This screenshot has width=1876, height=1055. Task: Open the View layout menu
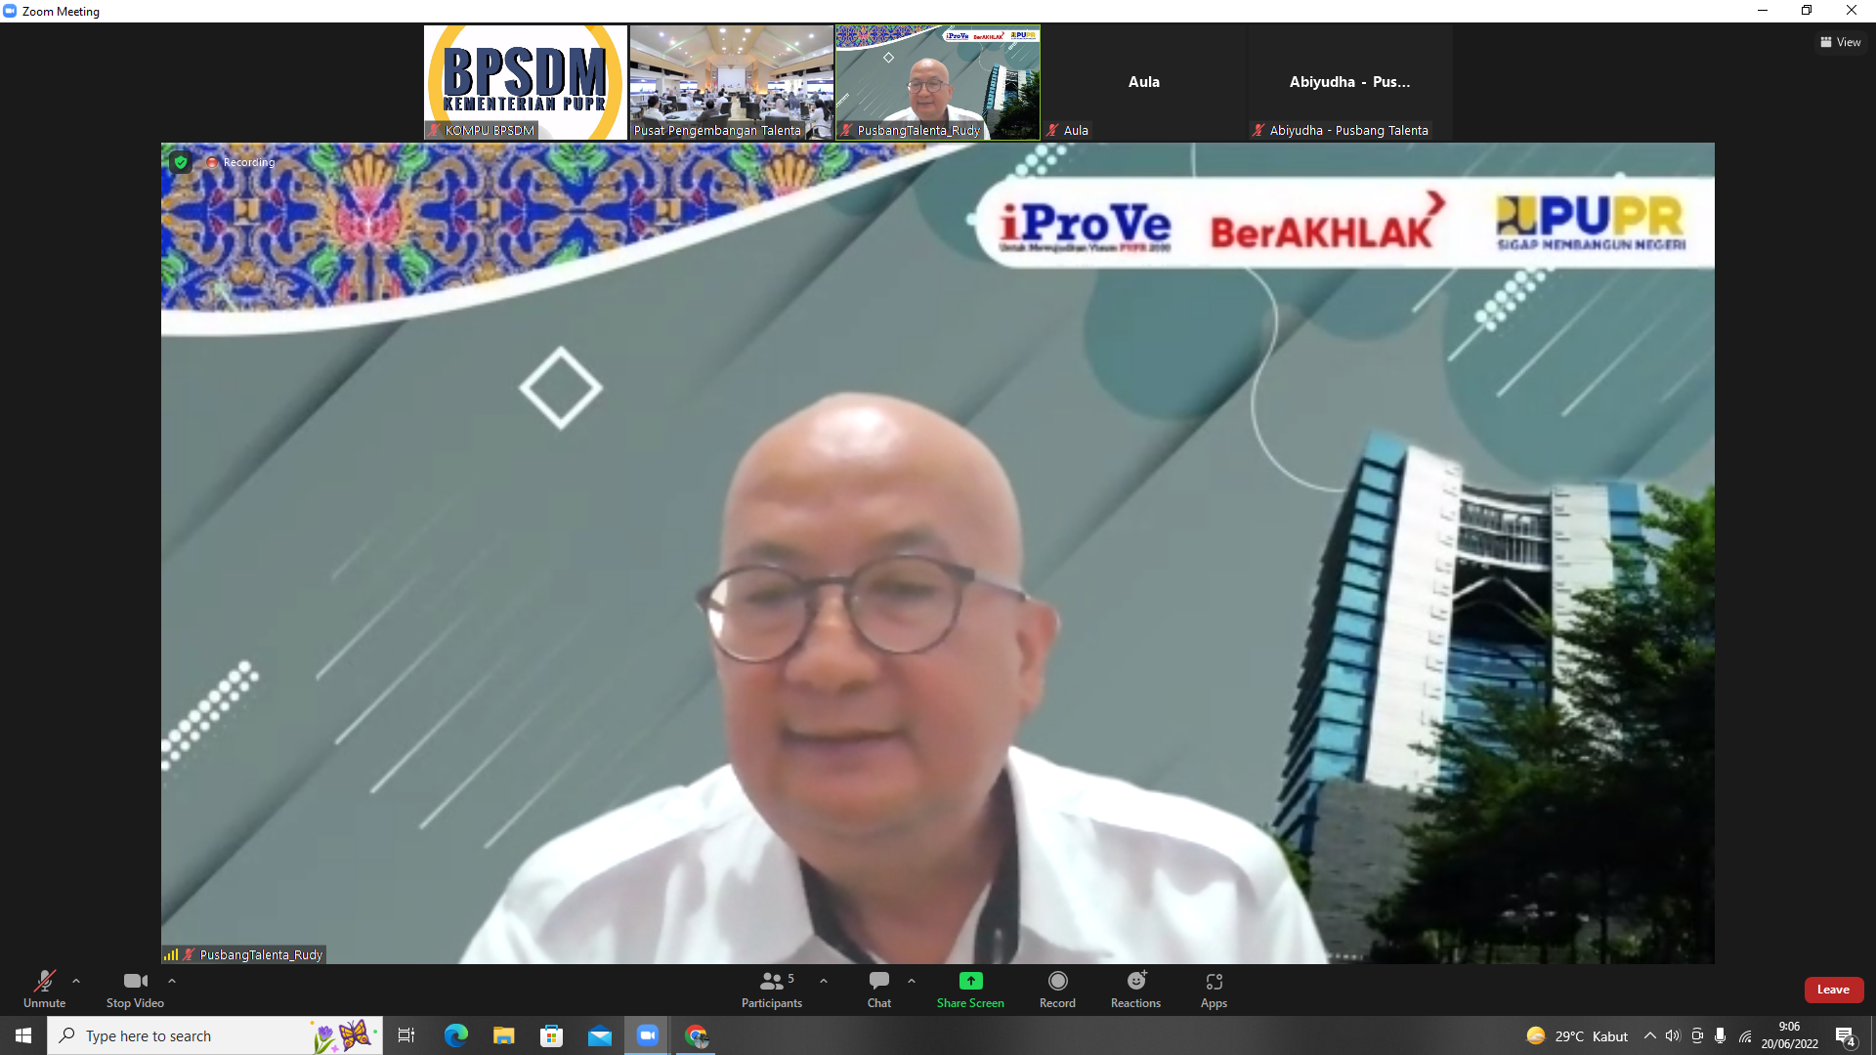click(1841, 42)
